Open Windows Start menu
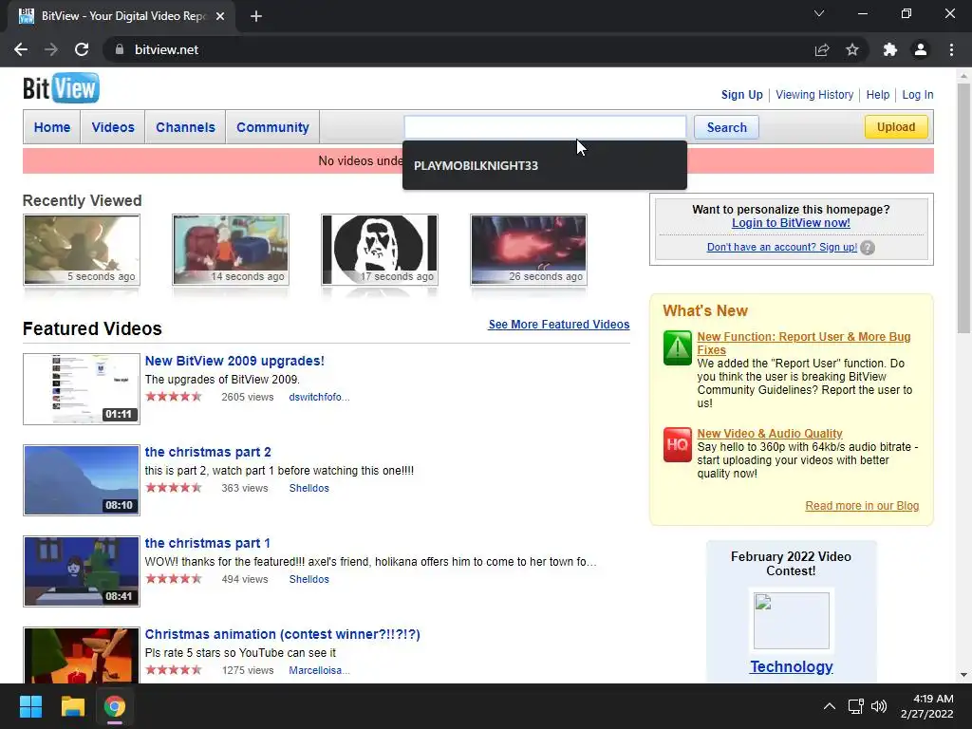Viewport: 972px width, 729px height. 30,706
